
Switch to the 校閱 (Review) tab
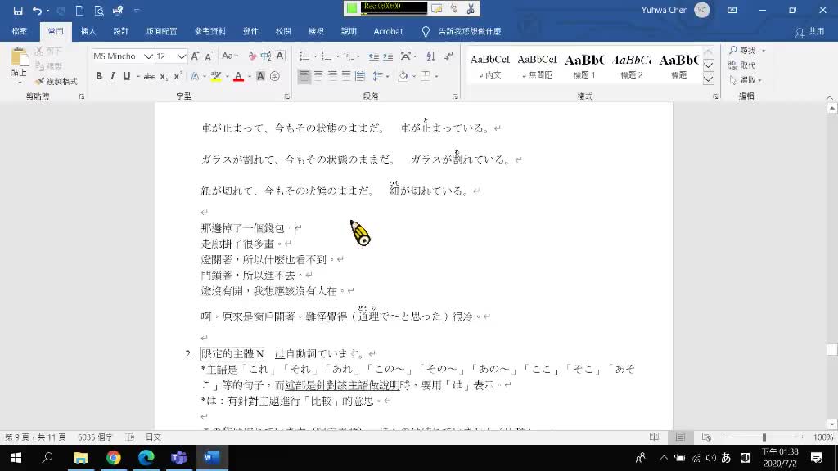283,32
